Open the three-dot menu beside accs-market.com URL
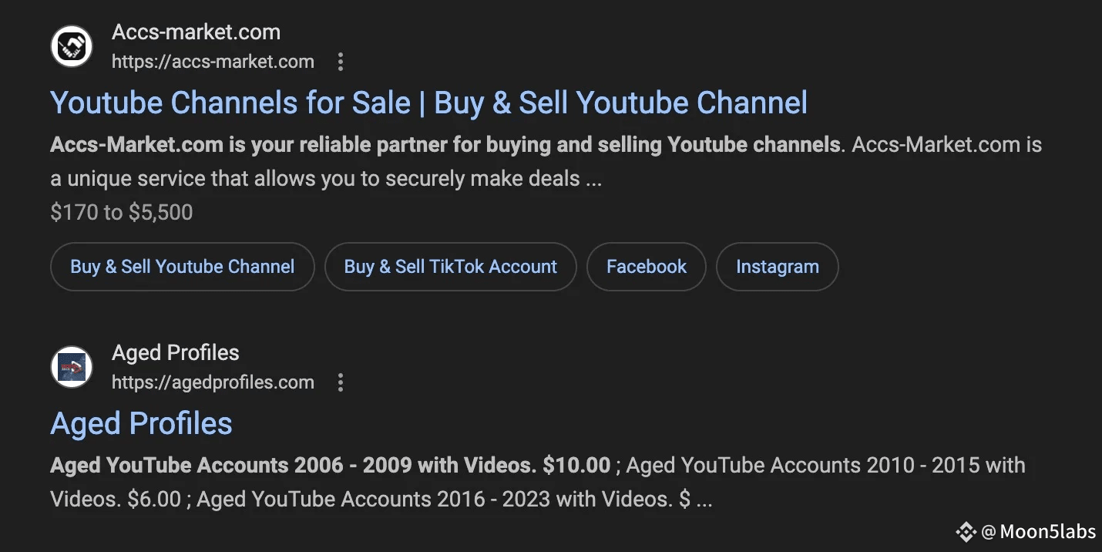Image resolution: width=1102 pixels, height=552 pixels. click(341, 62)
